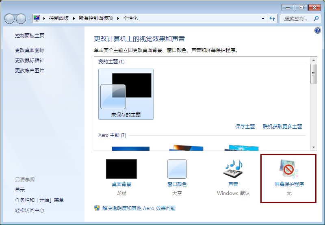The height and width of the screenshot is (225, 325).
Task: Open 声音 settings link
Action: (233, 184)
